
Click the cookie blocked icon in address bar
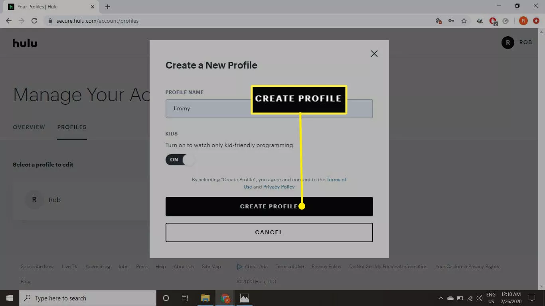point(439,21)
